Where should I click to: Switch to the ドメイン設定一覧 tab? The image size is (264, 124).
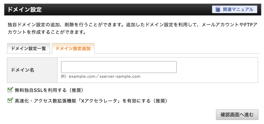point(28,49)
